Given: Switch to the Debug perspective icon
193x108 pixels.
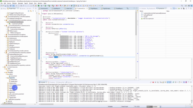Looking at the screenshot, I should (191, 6).
